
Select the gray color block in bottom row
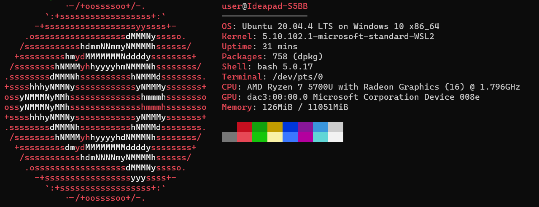pos(229,137)
